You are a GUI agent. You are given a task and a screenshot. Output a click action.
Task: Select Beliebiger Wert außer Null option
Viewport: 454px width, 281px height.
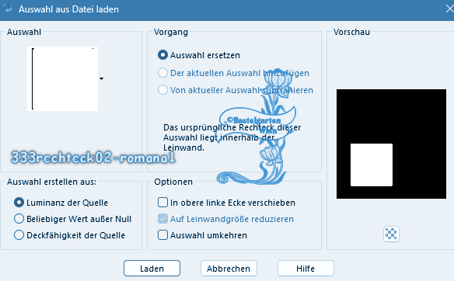point(19,219)
